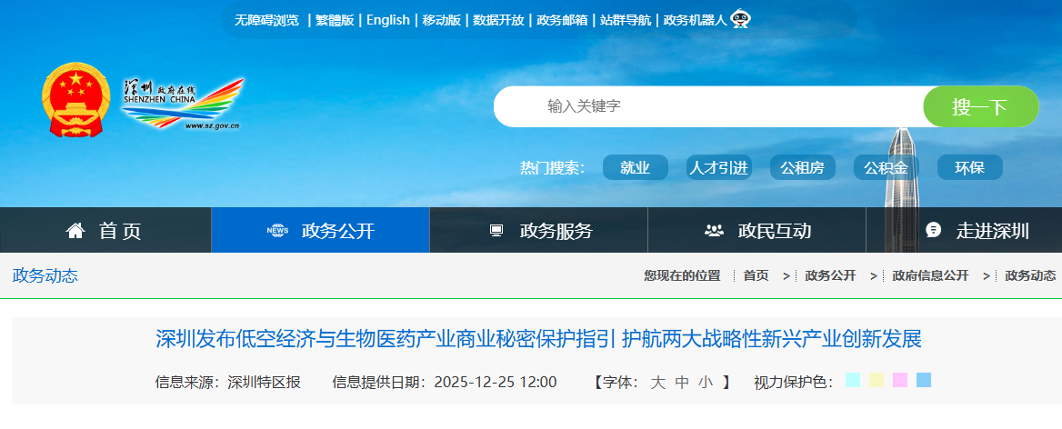Screen dimensions: 1062x429
Task: Open 政务服务 navigation tab
Action: (x=539, y=230)
